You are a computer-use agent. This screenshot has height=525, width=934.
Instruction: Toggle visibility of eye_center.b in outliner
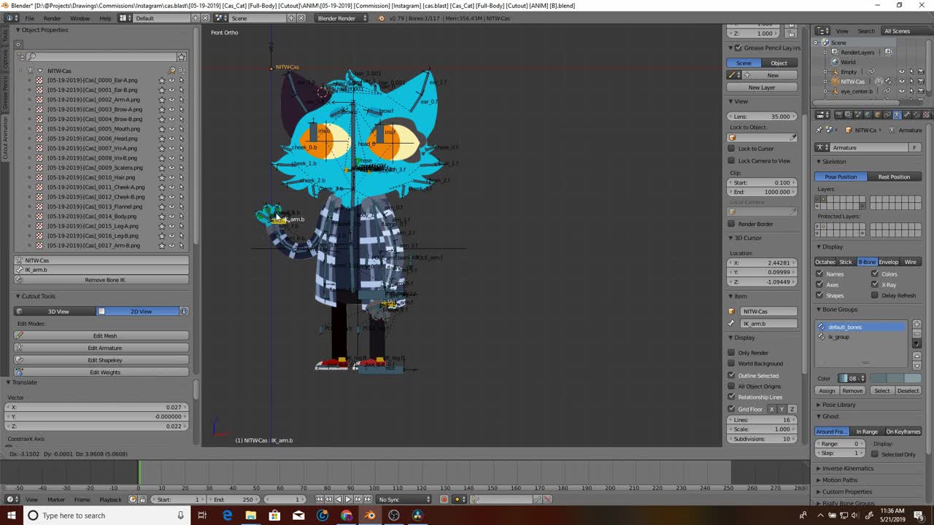[x=902, y=91]
